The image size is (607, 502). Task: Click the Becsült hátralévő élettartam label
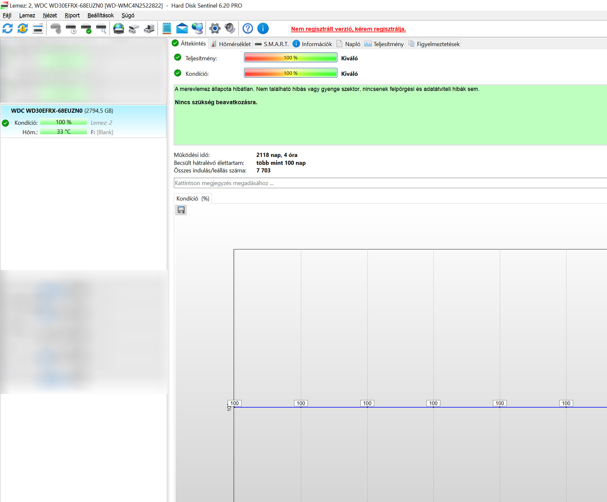(209, 163)
